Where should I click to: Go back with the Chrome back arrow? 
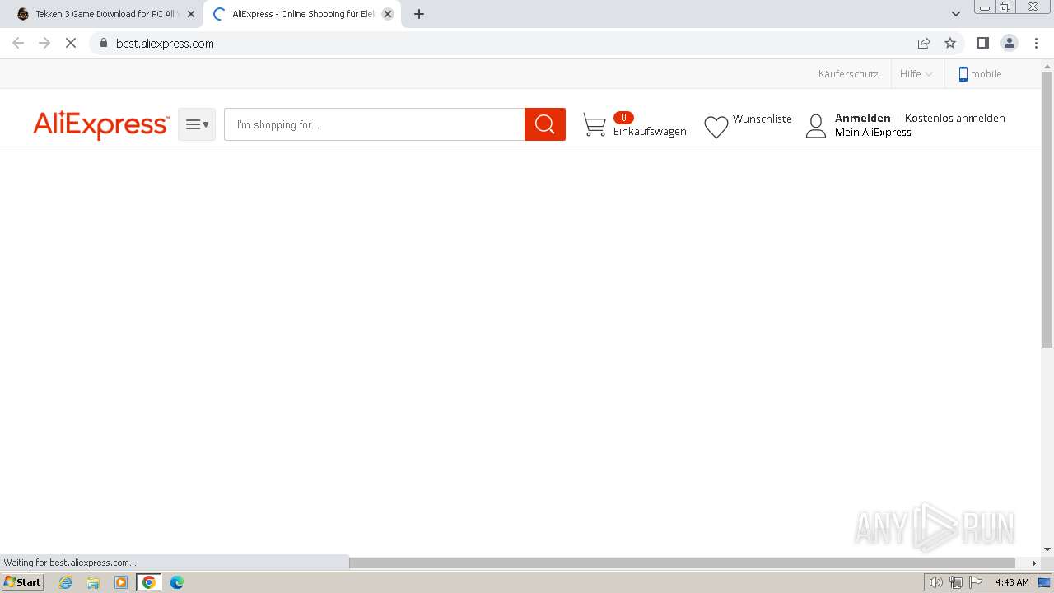point(18,43)
